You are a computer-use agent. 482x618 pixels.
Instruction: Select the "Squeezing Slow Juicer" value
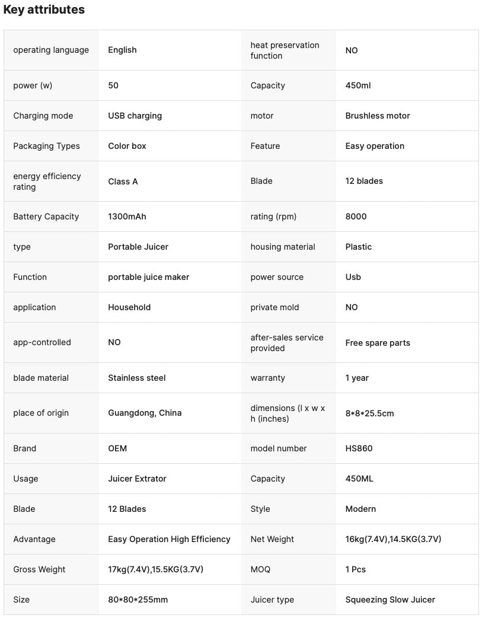390,600
